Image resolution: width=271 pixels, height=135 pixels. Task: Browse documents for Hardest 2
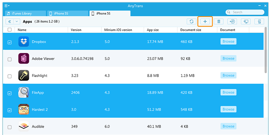(x=228, y=109)
